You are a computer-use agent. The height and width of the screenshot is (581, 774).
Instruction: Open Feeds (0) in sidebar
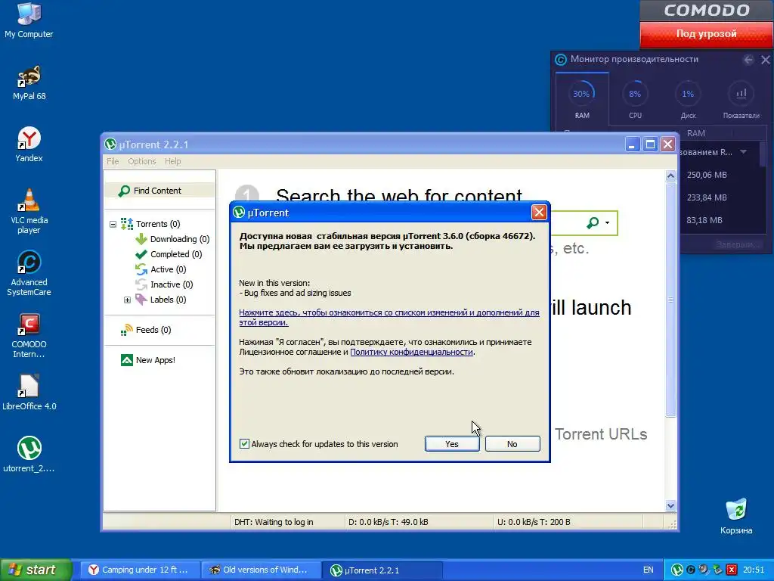pyautogui.click(x=146, y=330)
